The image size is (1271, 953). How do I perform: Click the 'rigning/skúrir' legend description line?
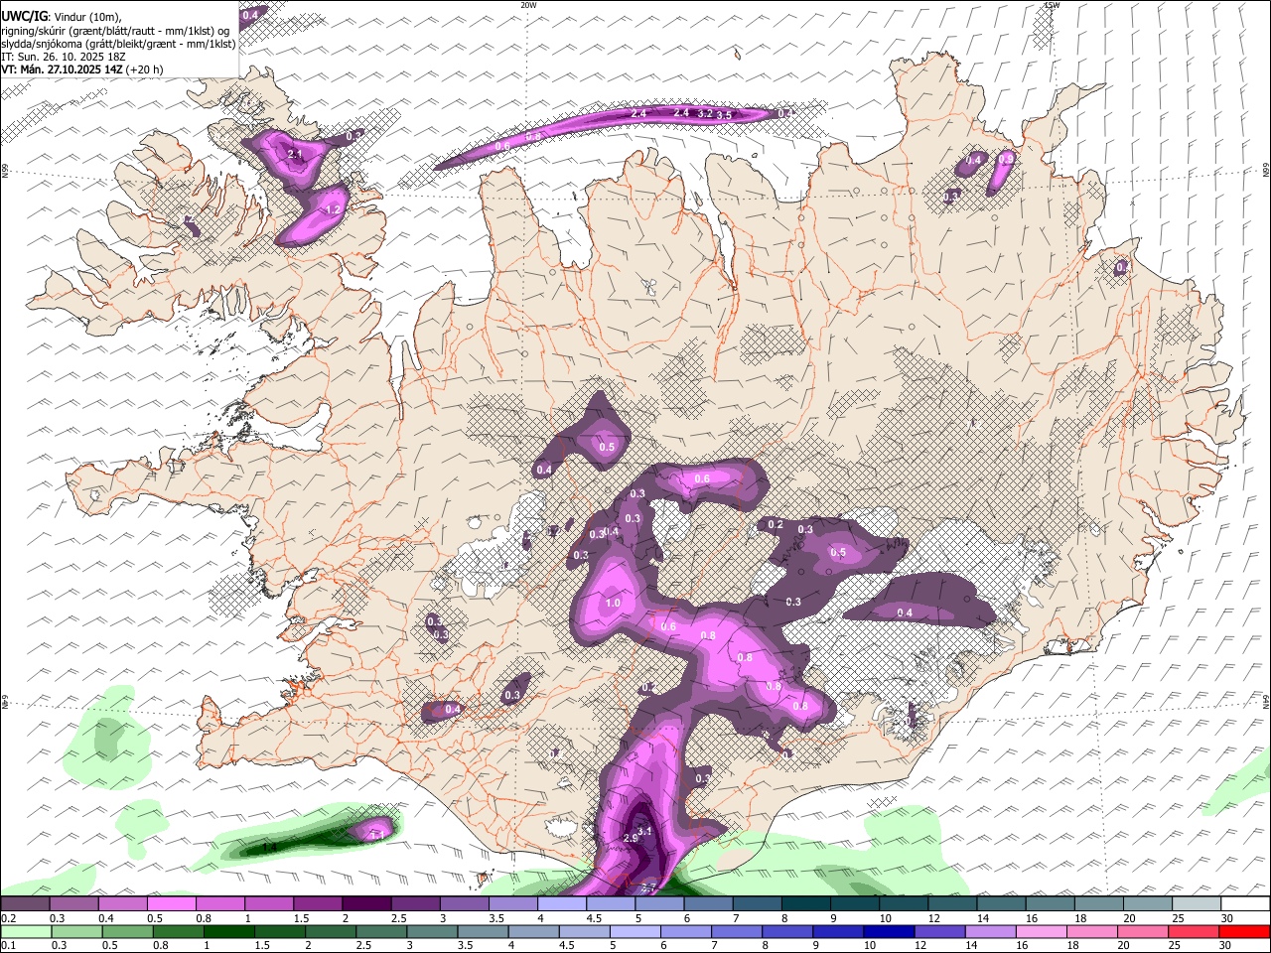[x=117, y=31]
